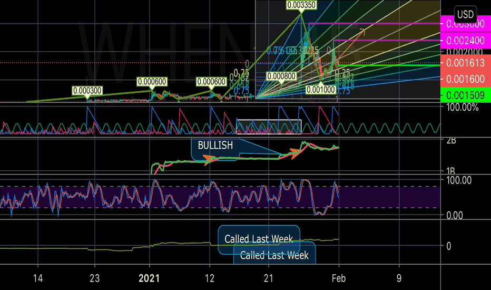This screenshot has height=290, width=491.
Task: Select the 0.000300 price label
Action: point(87,91)
